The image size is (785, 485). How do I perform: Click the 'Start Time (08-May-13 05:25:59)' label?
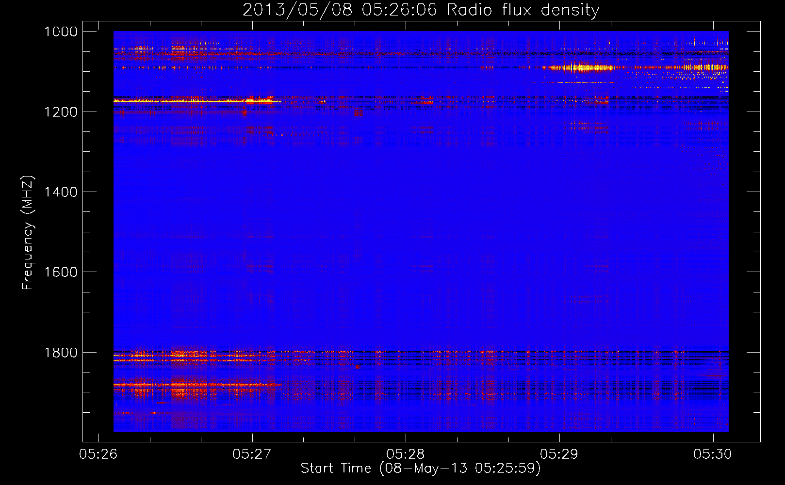(421, 469)
